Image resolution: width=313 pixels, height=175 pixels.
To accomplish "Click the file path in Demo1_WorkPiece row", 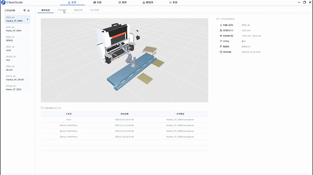I will click(180, 137).
